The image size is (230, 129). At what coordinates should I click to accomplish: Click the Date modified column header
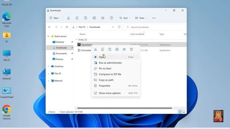tap(137, 34)
